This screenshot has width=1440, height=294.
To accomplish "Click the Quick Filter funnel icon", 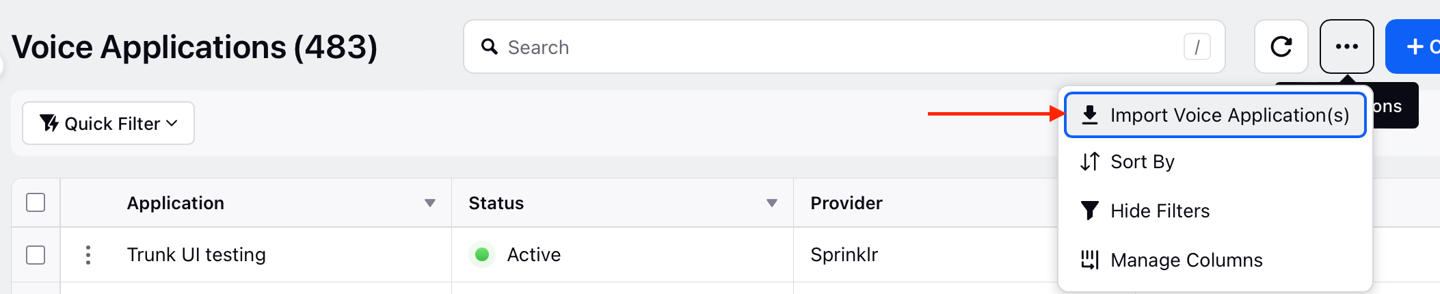I will (49, 123).
